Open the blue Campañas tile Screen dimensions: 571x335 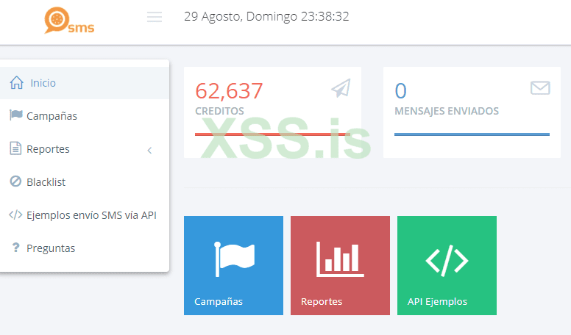tap(233, 265)
